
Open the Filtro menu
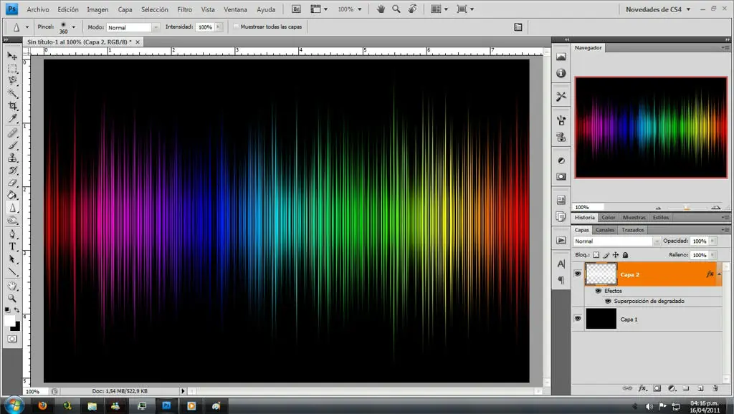pos(184,9)
